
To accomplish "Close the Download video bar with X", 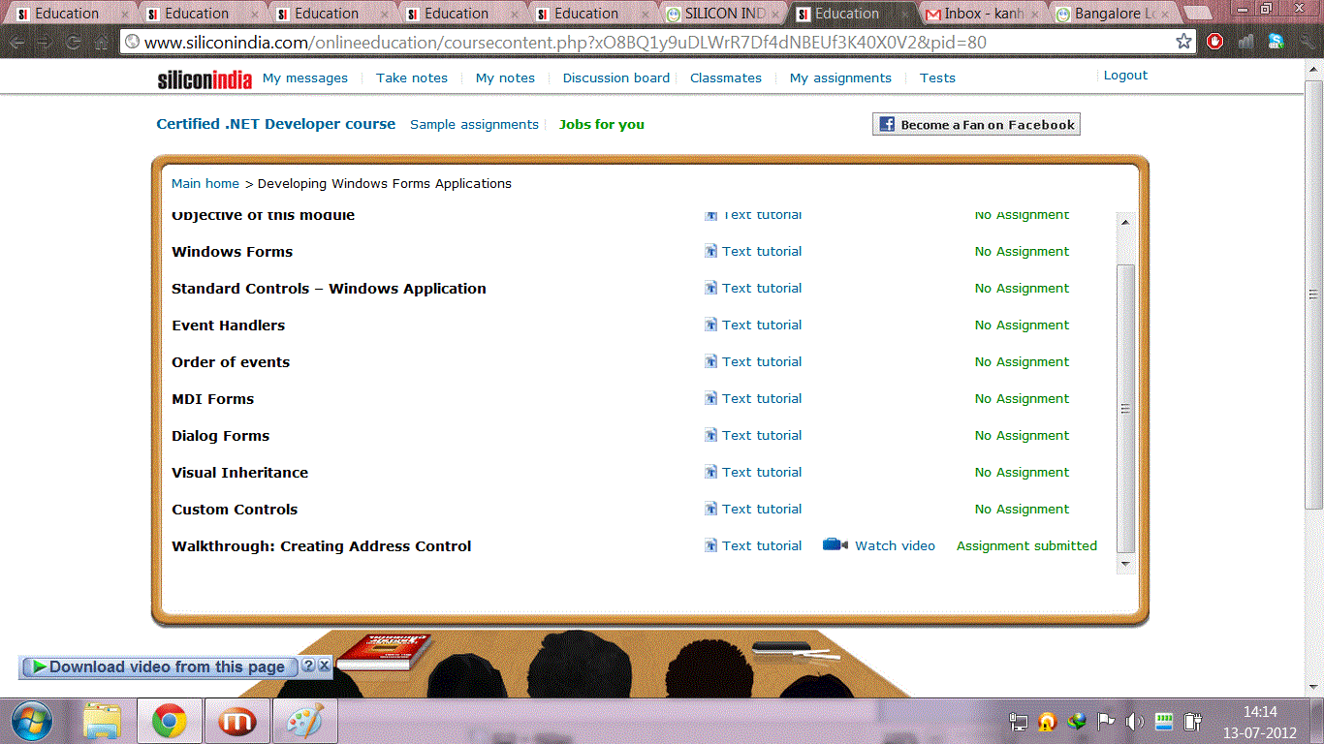I will [x=325, y=666].
